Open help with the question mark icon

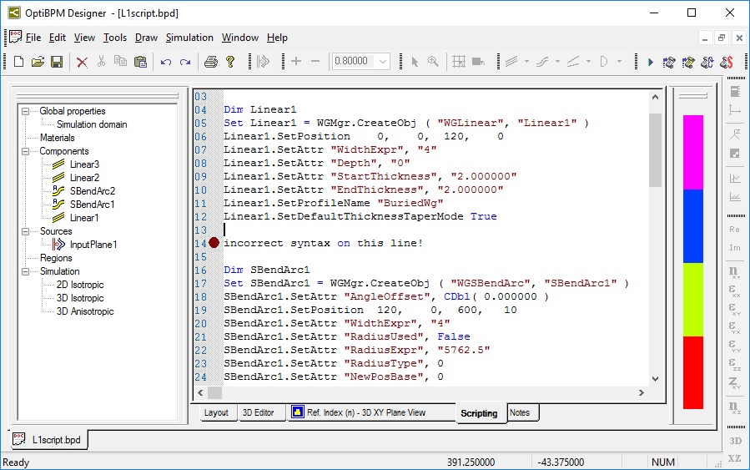point(230,62)
